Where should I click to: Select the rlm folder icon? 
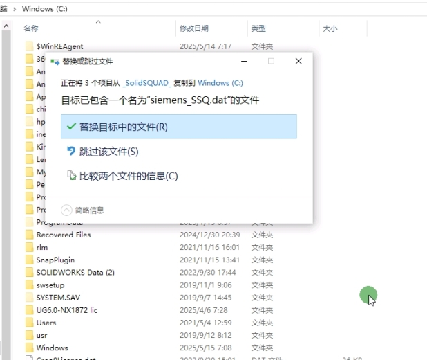coord(29,247)
